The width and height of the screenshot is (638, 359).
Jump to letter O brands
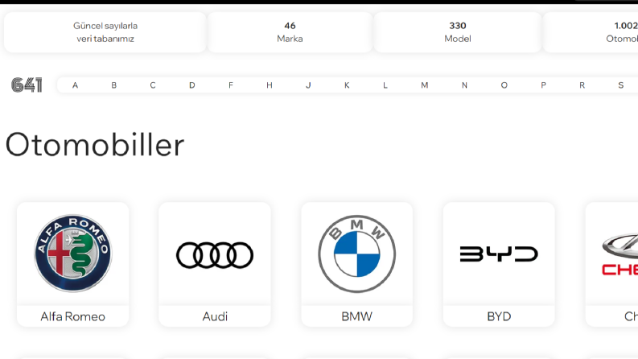click(504, 85)
